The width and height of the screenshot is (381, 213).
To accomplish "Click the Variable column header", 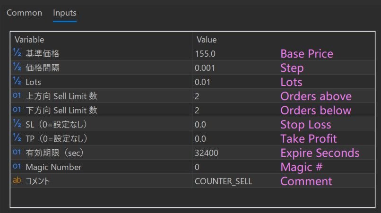I will click(x=29, y=40).
